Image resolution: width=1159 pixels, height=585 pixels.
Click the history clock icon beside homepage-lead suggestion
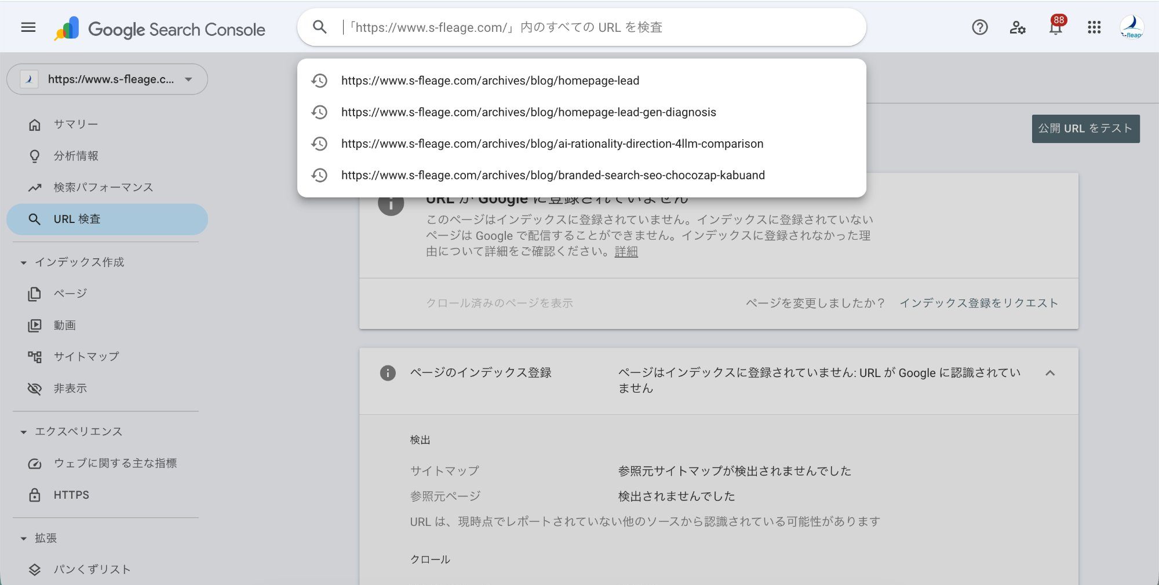319,81
